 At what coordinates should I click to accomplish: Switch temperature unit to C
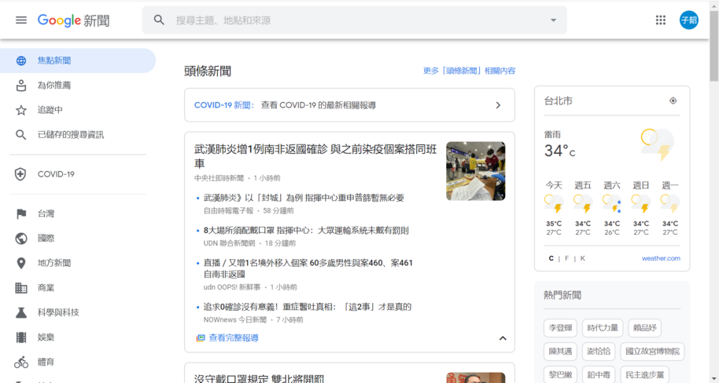[x=551, y=258]
